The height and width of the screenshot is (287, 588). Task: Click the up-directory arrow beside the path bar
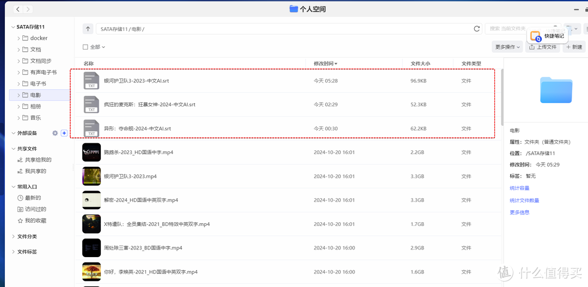point(88,29)
